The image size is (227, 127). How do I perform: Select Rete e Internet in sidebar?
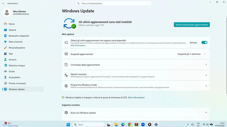point(23,42)
